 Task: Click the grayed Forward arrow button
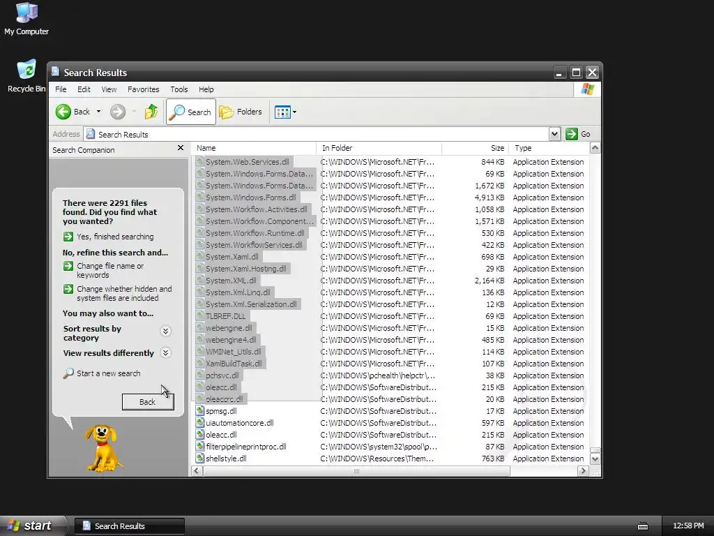[x=117, y=112]
